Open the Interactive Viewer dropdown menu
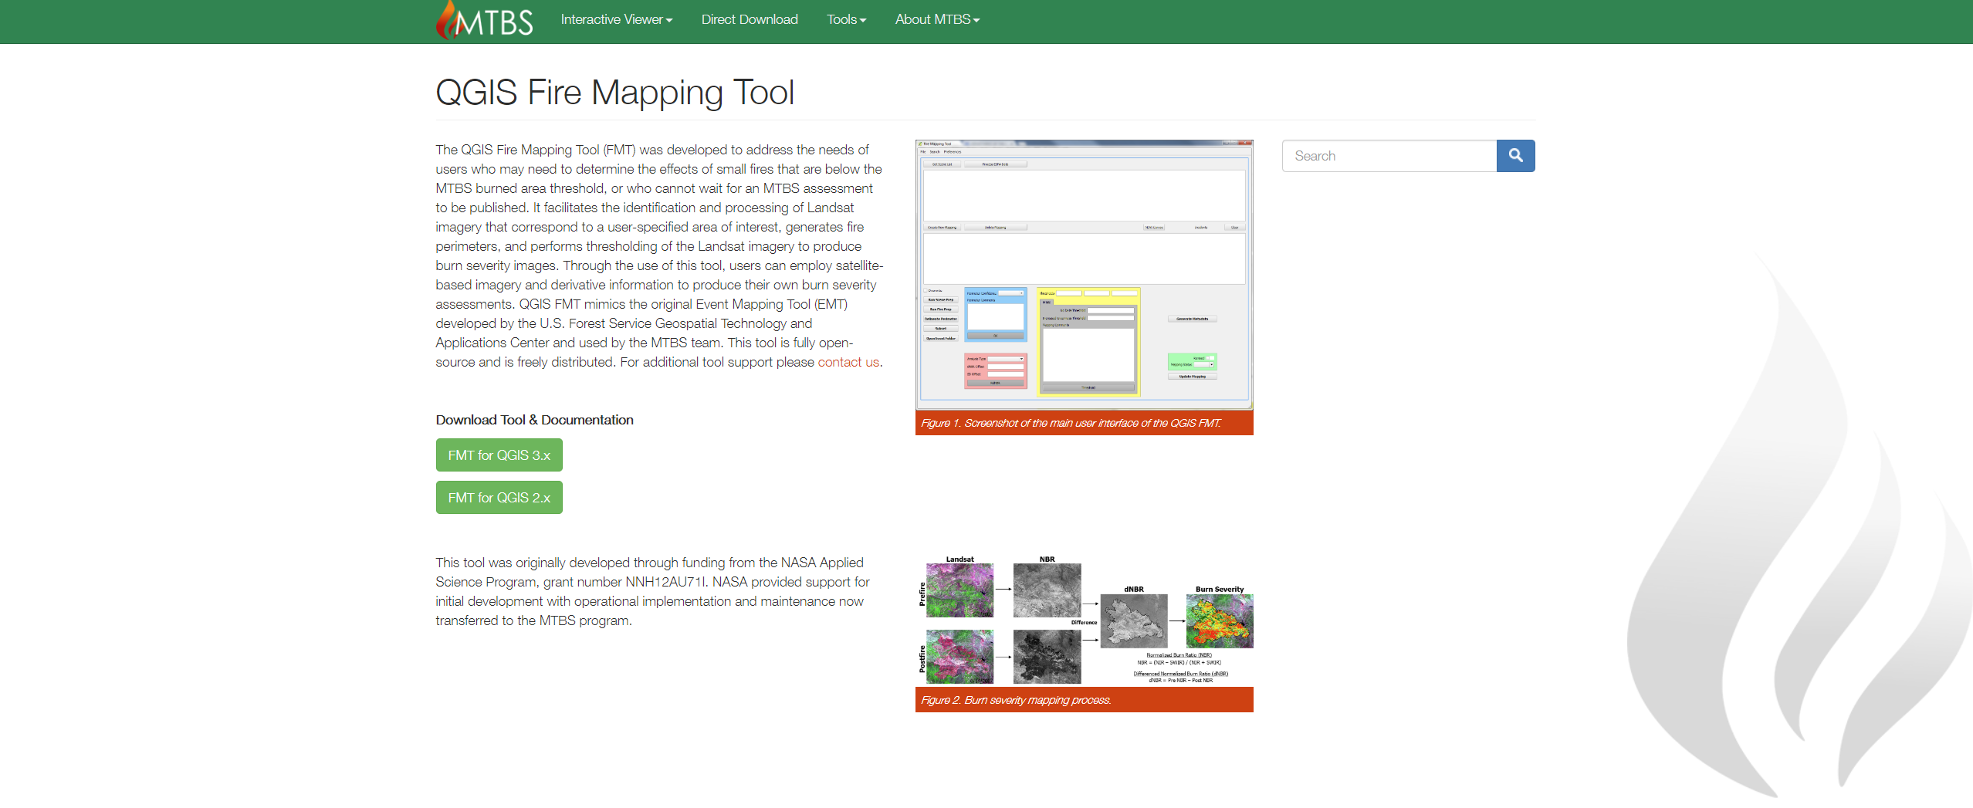This screenshot has width=1973, height=808. (x=616, y=19)
